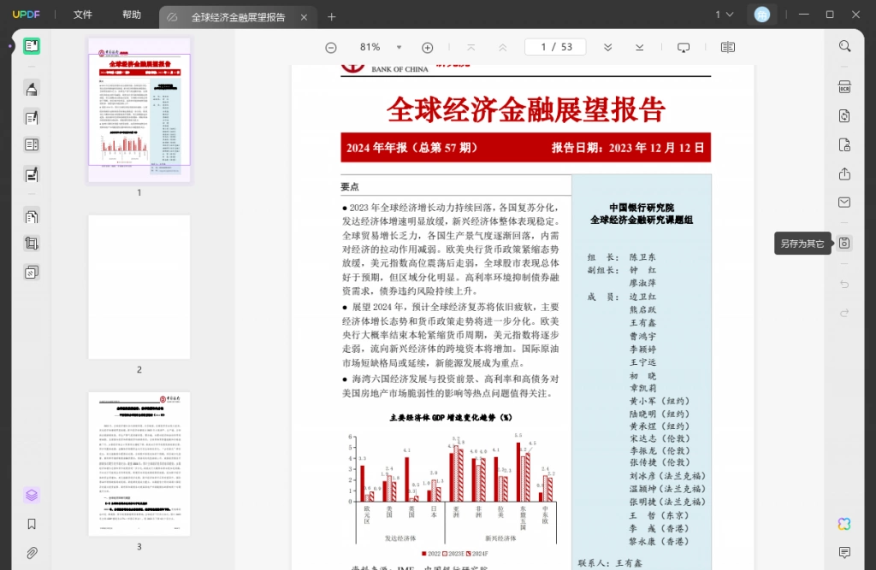This screenshot has width=876, height=570.
Task: Open the 帮助 menu
Action: [132, 15]
